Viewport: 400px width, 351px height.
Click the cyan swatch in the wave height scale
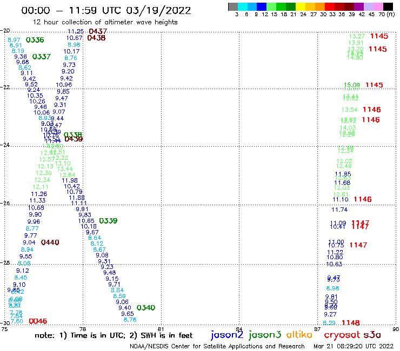(x=243, y=6)
